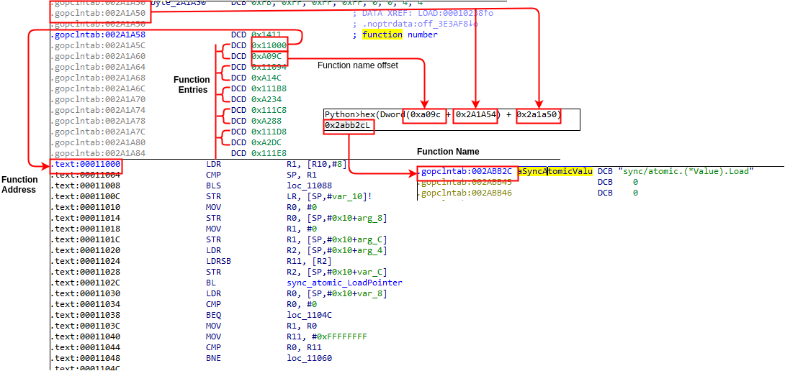785x371 pixels.
Task: Click the address .gopclntab:002A1A5C
Action: click(x=98, y=45)
